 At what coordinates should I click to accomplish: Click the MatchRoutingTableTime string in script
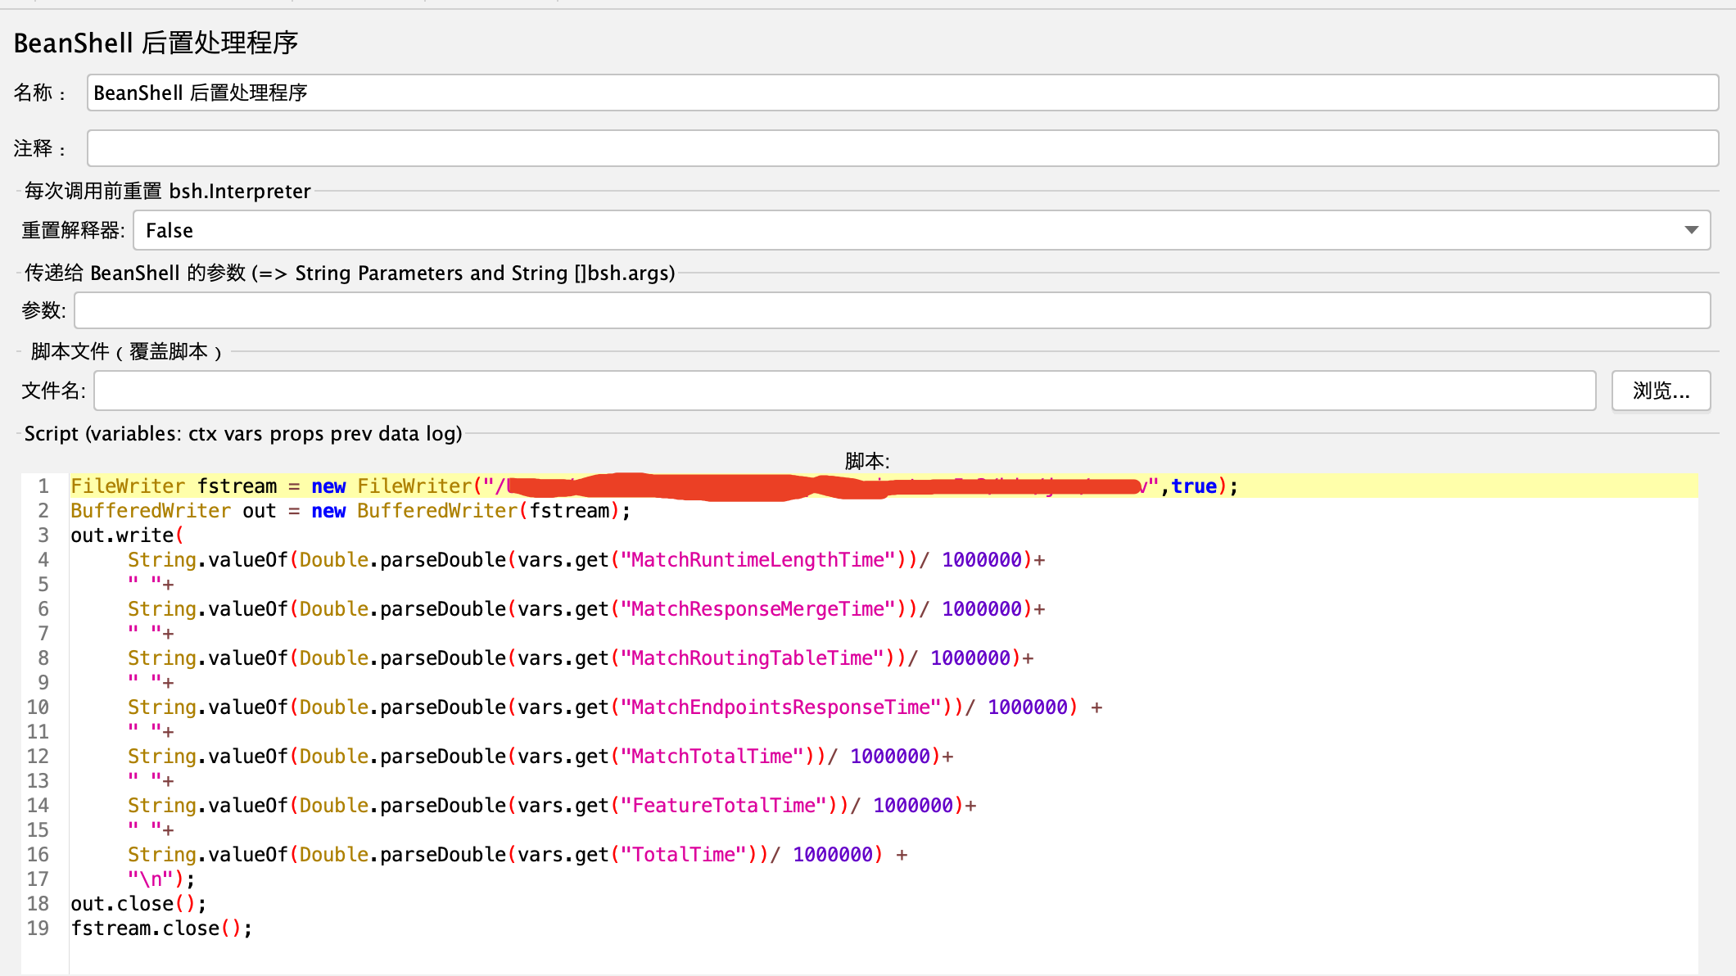click(751, 658)
